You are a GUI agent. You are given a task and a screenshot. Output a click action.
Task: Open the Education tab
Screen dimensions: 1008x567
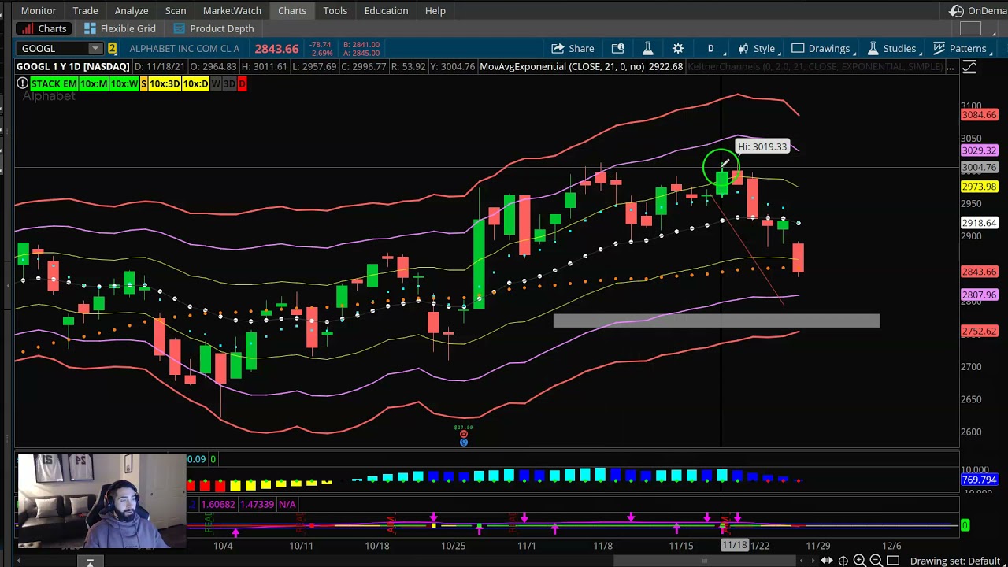[x=386, y=10]
